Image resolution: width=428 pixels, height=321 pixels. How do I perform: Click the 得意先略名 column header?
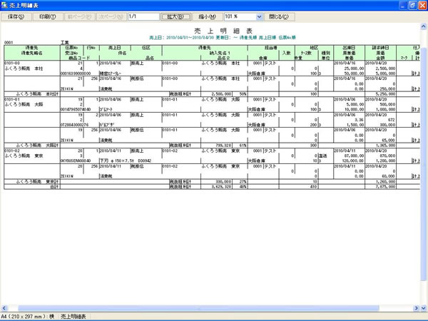pos(31,53)
